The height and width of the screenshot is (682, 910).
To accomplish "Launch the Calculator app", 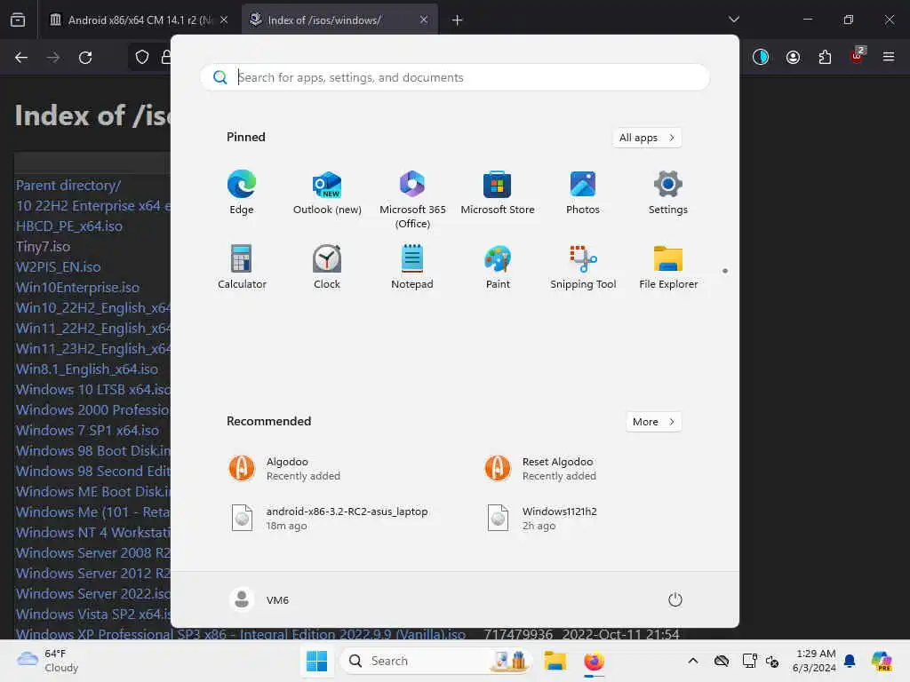I will click(242, 267).
